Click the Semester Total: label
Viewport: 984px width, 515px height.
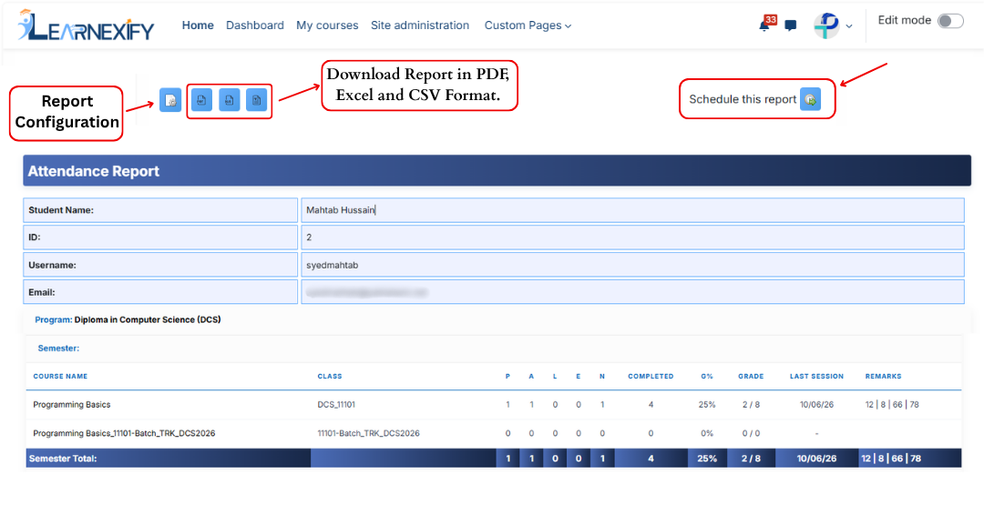coord(63,459)
